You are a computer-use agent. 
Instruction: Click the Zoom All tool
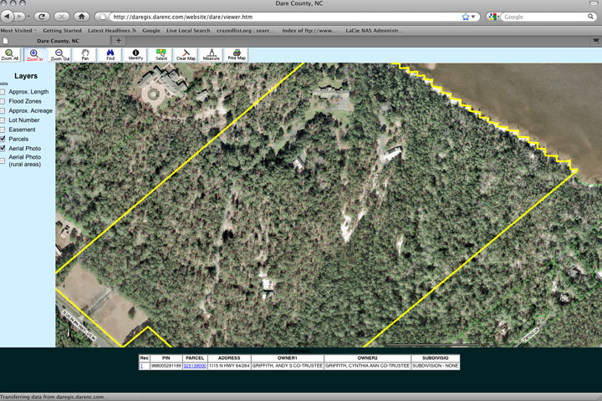coord(9,55)
